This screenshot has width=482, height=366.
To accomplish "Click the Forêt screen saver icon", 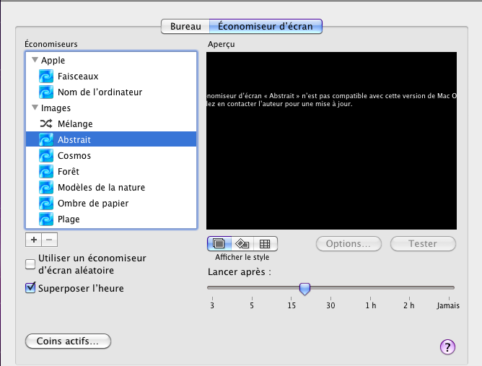I will [x=46, y=171].
